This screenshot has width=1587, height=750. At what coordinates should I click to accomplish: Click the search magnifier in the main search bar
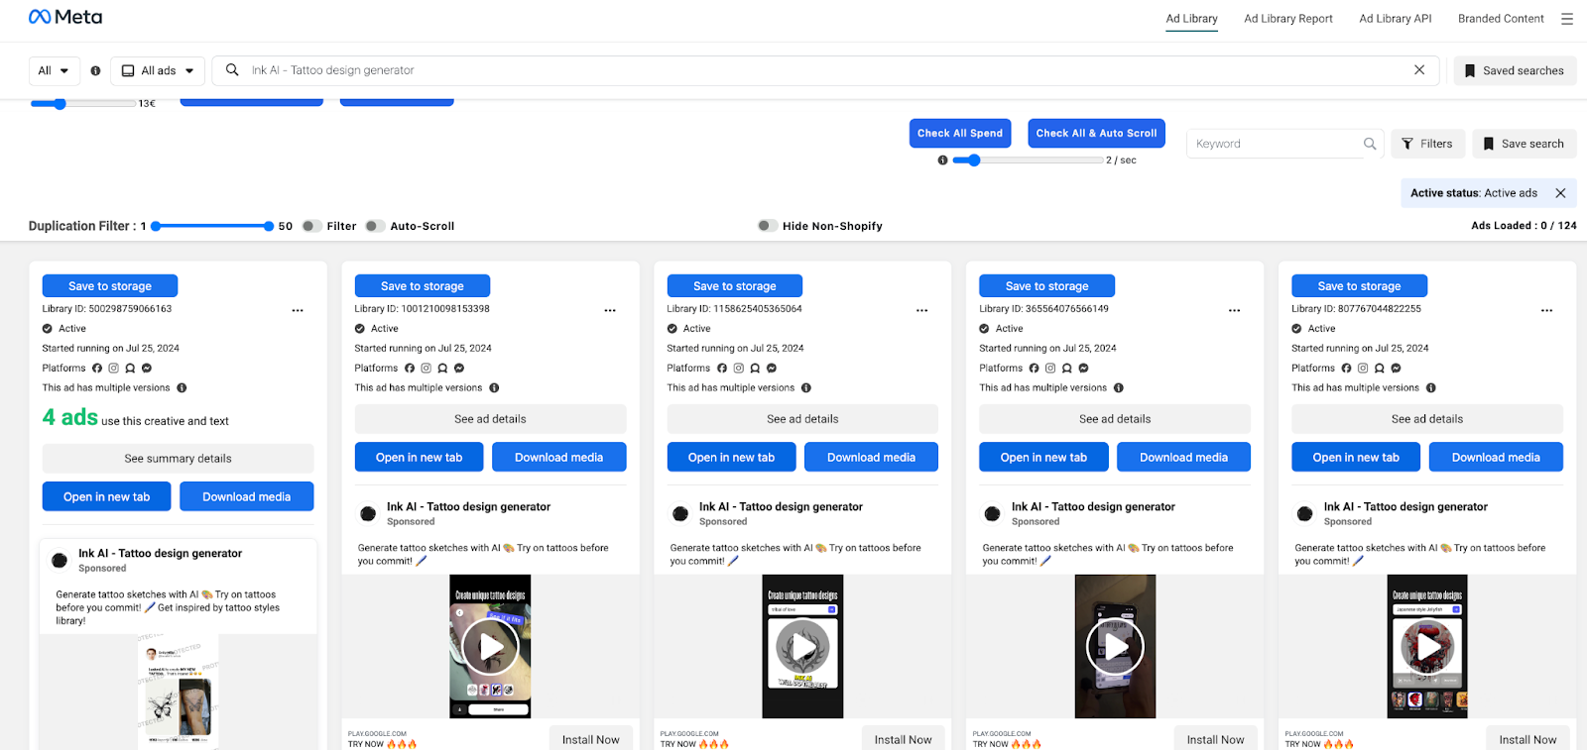(x=232, y=70)
